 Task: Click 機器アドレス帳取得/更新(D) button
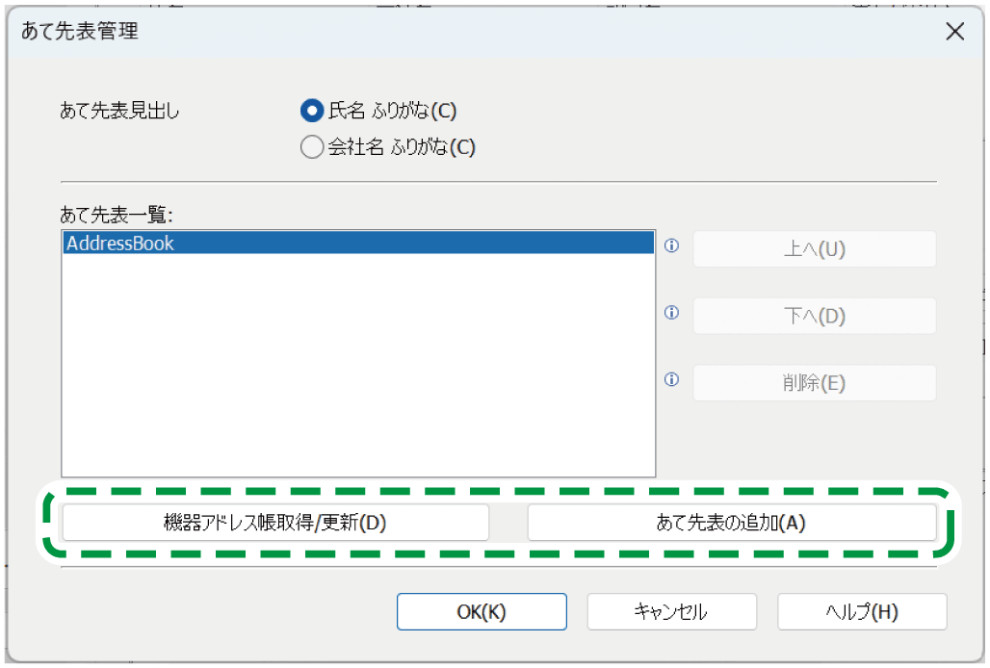(x=275, y=523)
